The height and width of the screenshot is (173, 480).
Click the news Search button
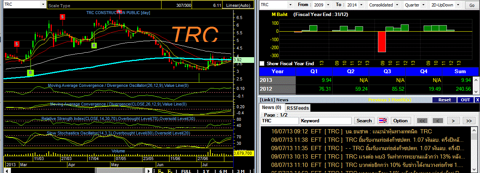[x=364, y=120]
